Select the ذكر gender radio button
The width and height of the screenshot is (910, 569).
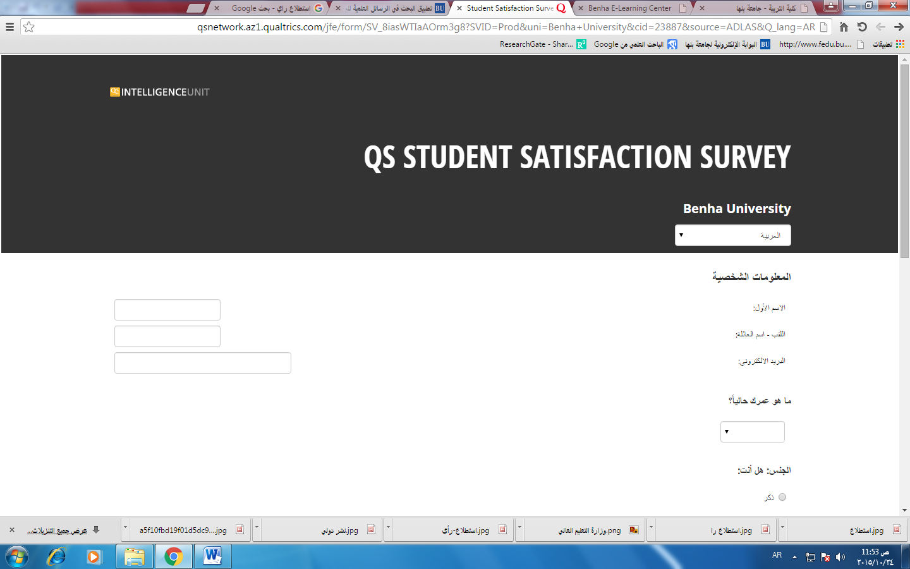tap(782, 498)
